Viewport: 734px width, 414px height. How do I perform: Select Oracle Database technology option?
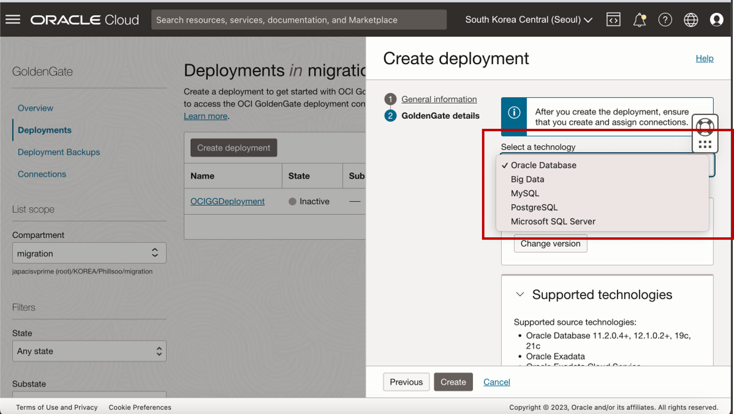pyautogui.click(x=602, y=165)
